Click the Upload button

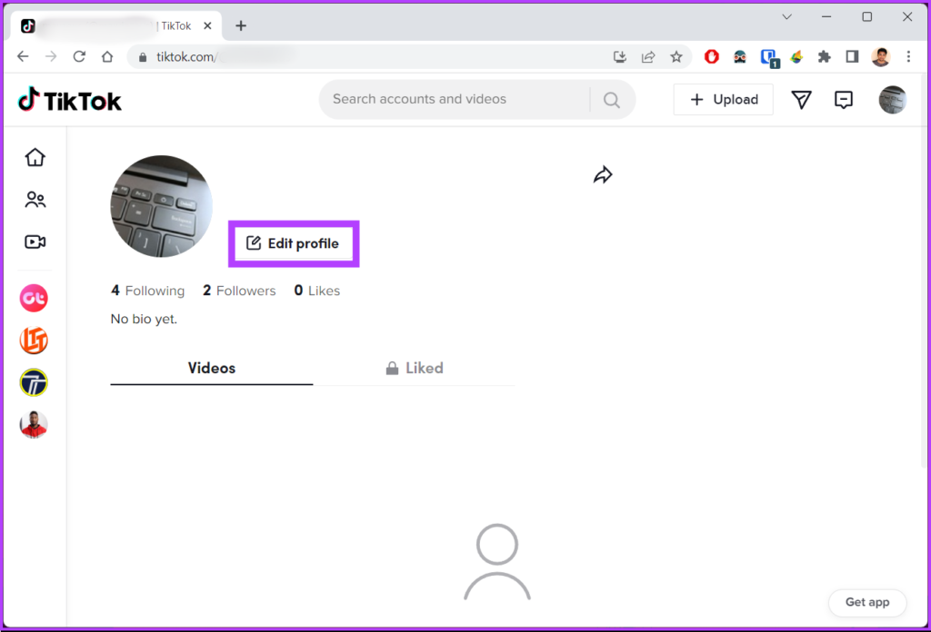click(x=724, y=100)
